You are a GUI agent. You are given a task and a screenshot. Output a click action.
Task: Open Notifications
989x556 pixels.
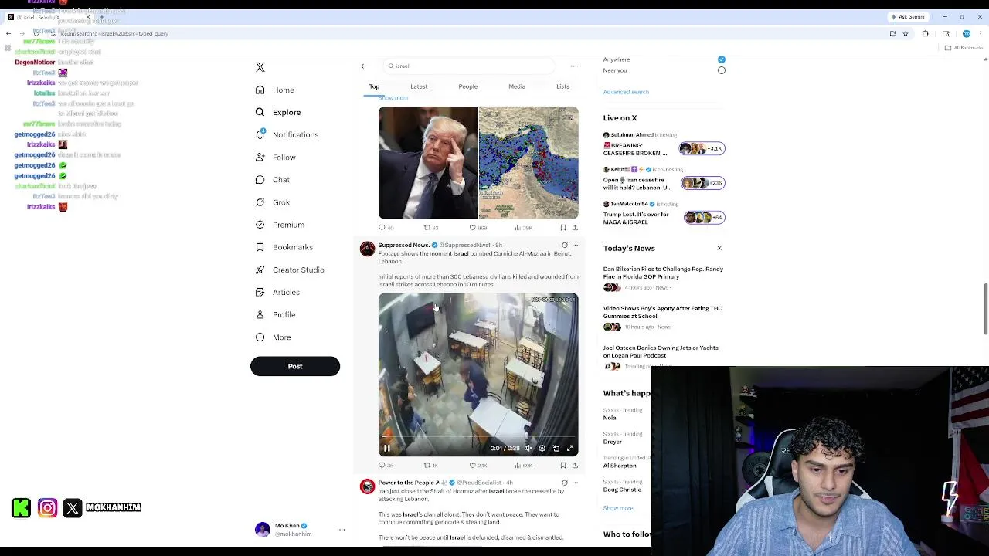click(x=287, y=135)
